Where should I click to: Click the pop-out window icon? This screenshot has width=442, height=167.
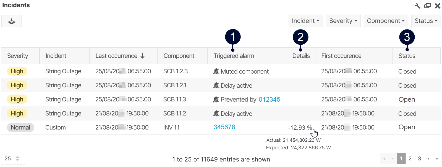428,6
